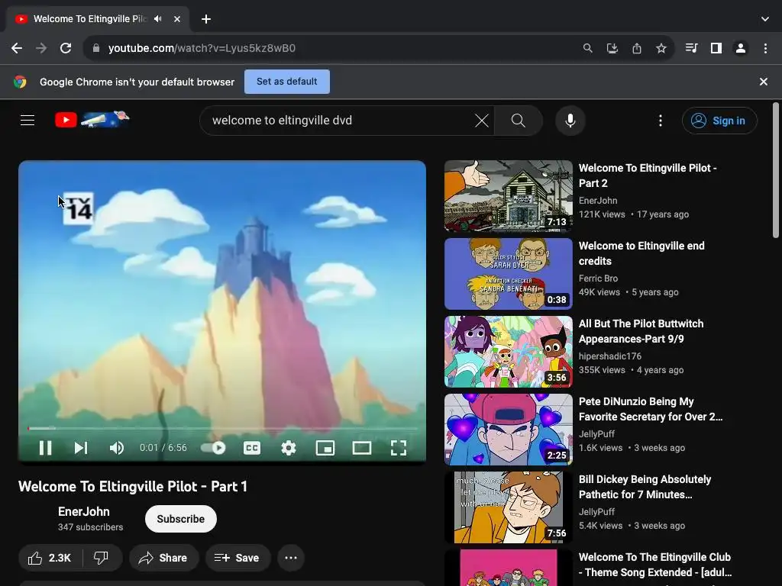Pause the video playback

45,448
